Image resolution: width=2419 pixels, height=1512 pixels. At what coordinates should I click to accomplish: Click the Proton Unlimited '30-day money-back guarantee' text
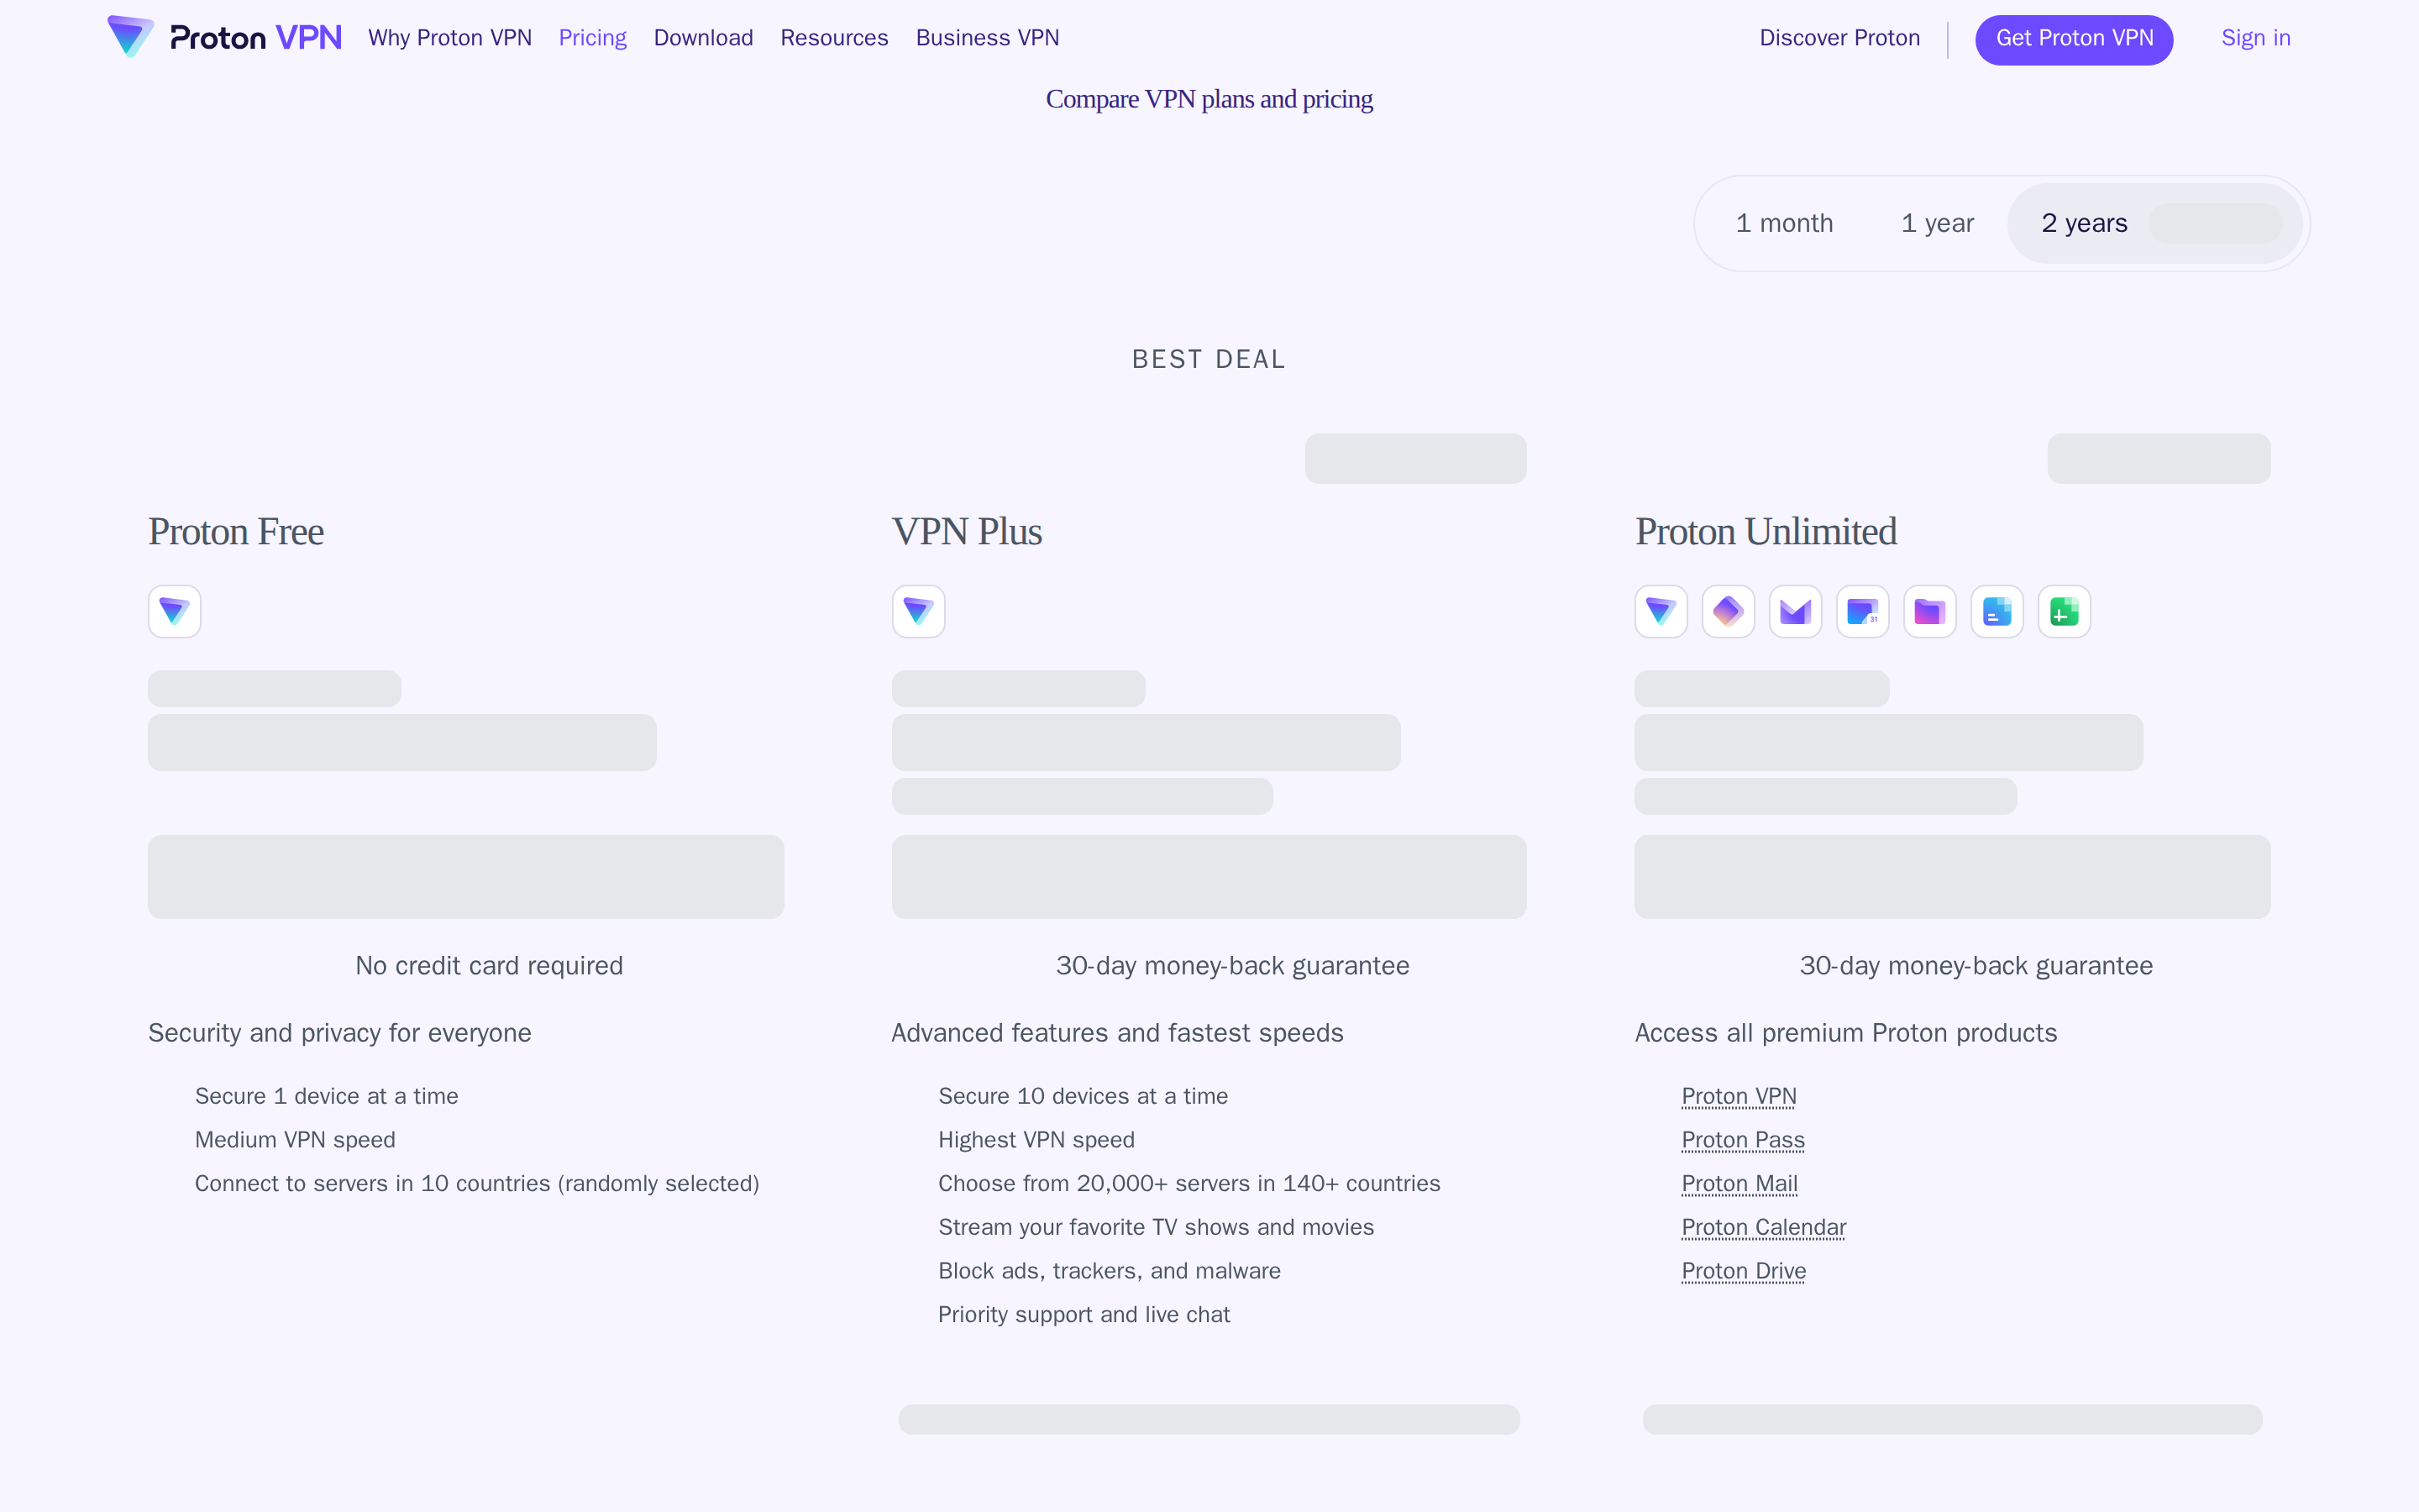tap(1976, 966)
